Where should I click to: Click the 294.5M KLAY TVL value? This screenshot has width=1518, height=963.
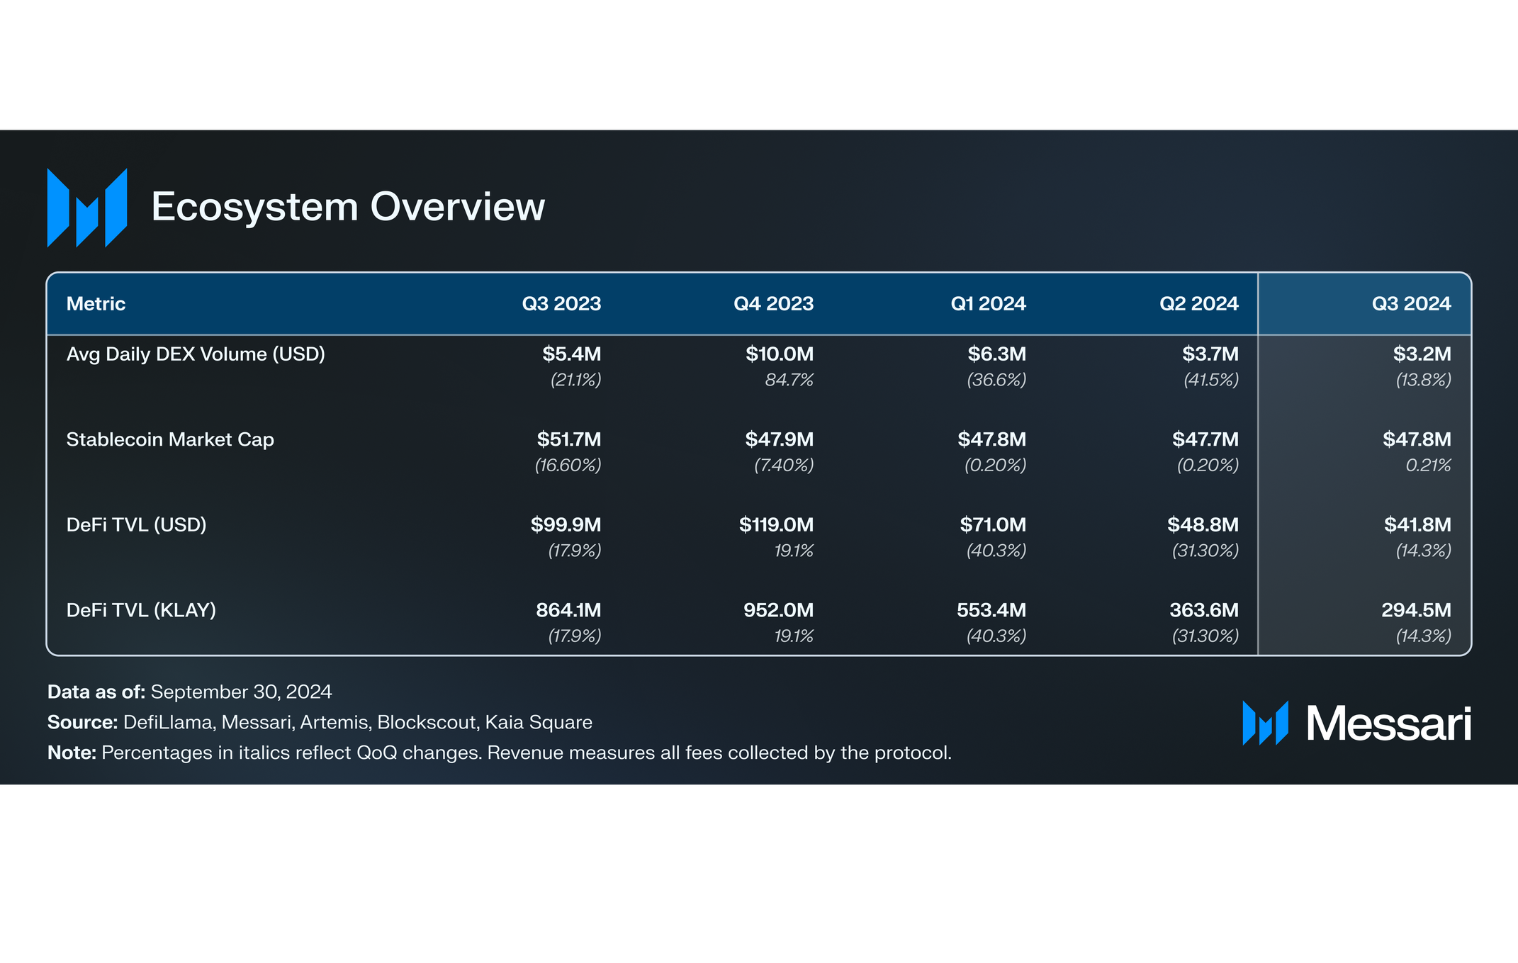tap(1415, 610)
